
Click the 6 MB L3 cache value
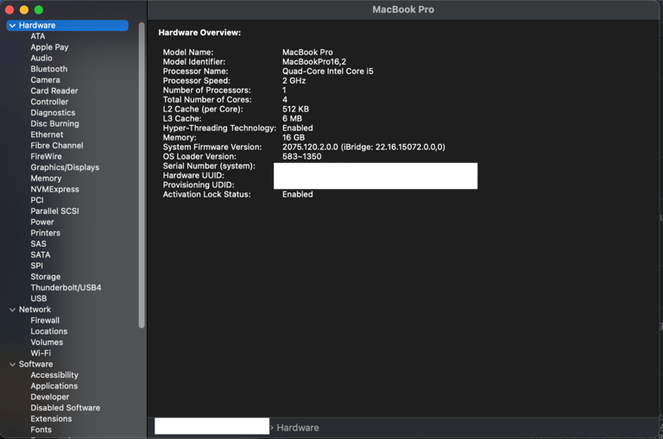pyautogui.click(x=292, y=119)
